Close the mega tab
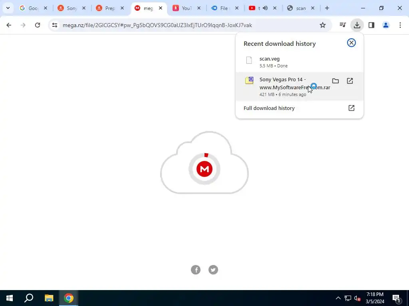This screenshot has height=306, width=409. tap(161, 8)
